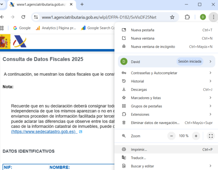Expand Contraseñas y Autocompletar chevron
The image size is (218, 170).
click(x=210, y=73)
